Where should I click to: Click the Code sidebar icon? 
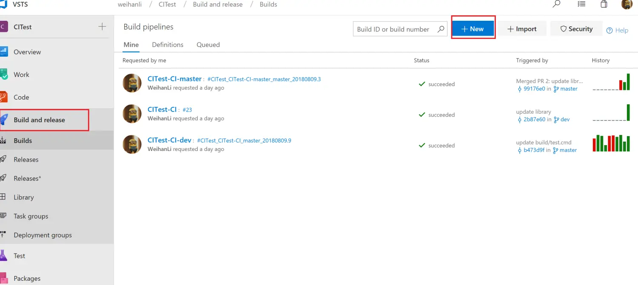(4, 97)
